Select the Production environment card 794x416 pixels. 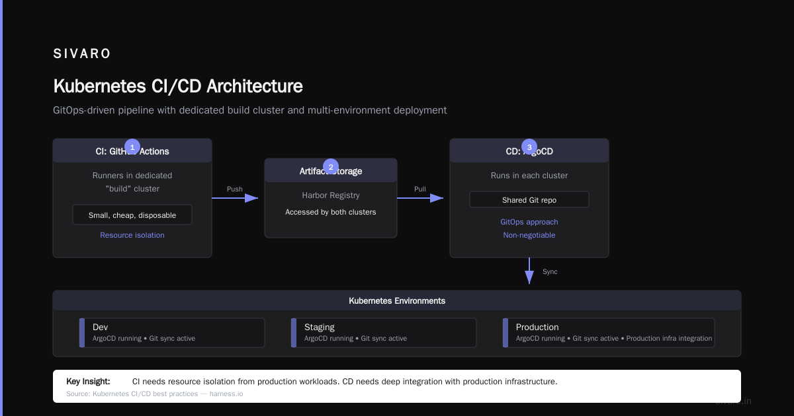point(609,333)
